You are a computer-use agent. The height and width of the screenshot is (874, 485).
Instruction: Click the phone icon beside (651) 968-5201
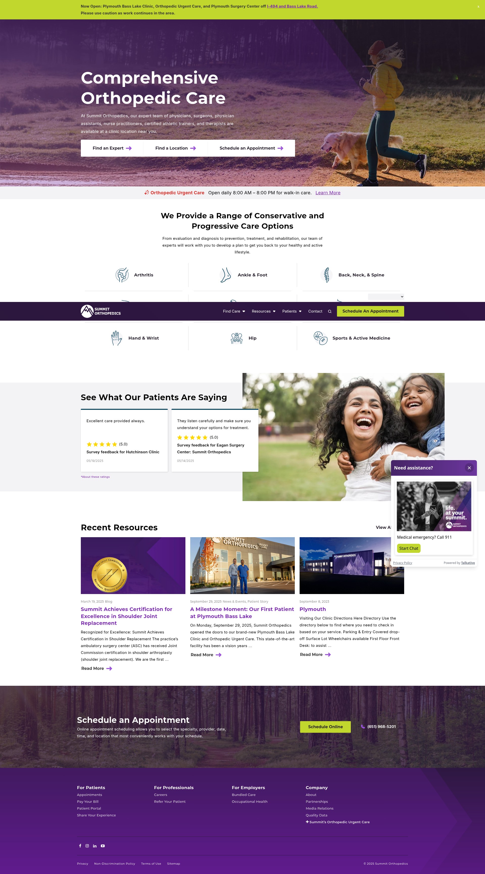[x=363, y=726]
